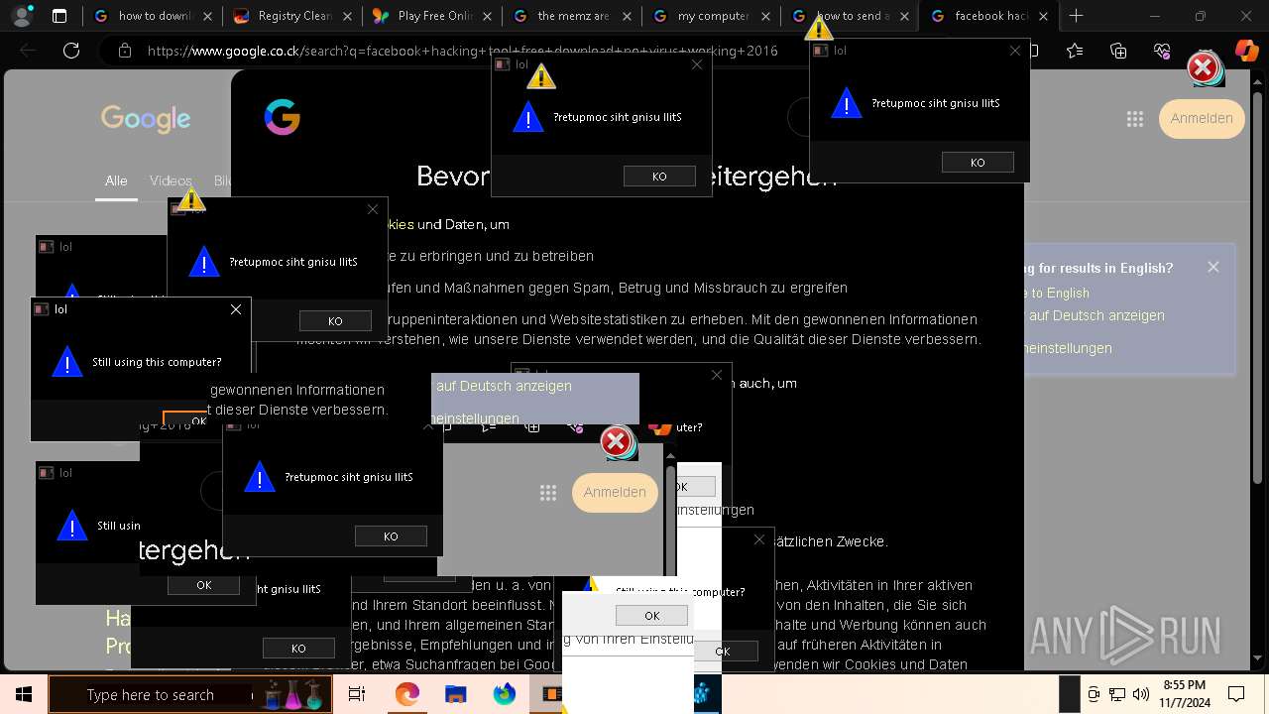This screenshot has height=714, width=1269.
Task: Click KO in lol dialog under 'how to send' tab
Action: 978,163
